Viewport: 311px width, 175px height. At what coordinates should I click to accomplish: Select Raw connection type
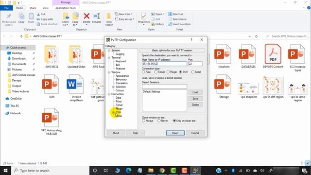pyautogui.click(x=143, y=72)
